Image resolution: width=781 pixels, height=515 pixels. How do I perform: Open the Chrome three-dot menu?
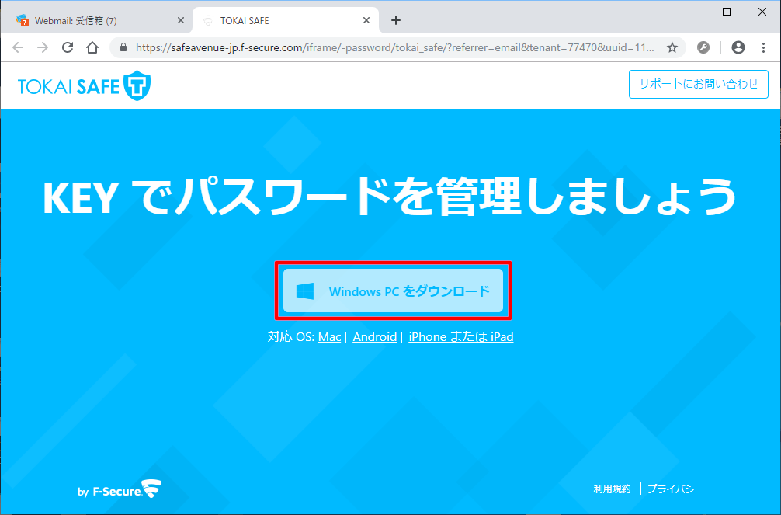click(x=763, y=47)
